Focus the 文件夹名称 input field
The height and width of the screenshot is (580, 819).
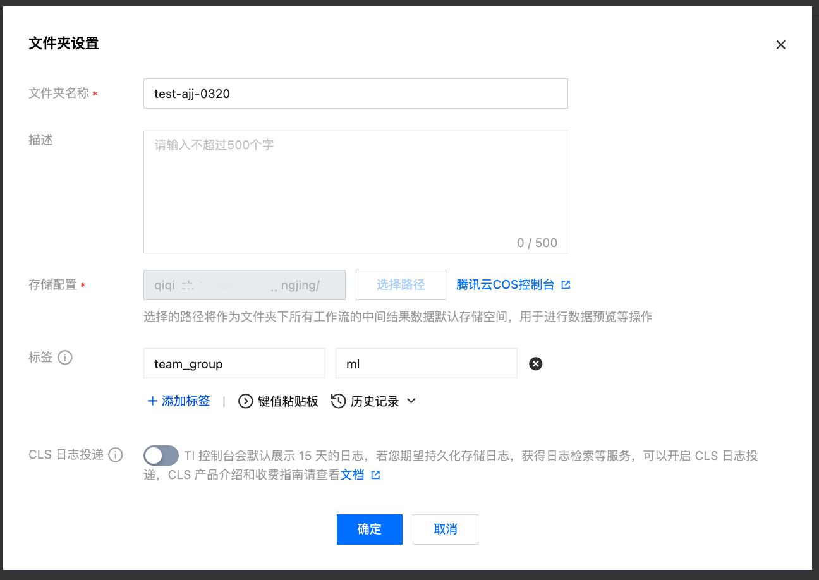[355, 94]
